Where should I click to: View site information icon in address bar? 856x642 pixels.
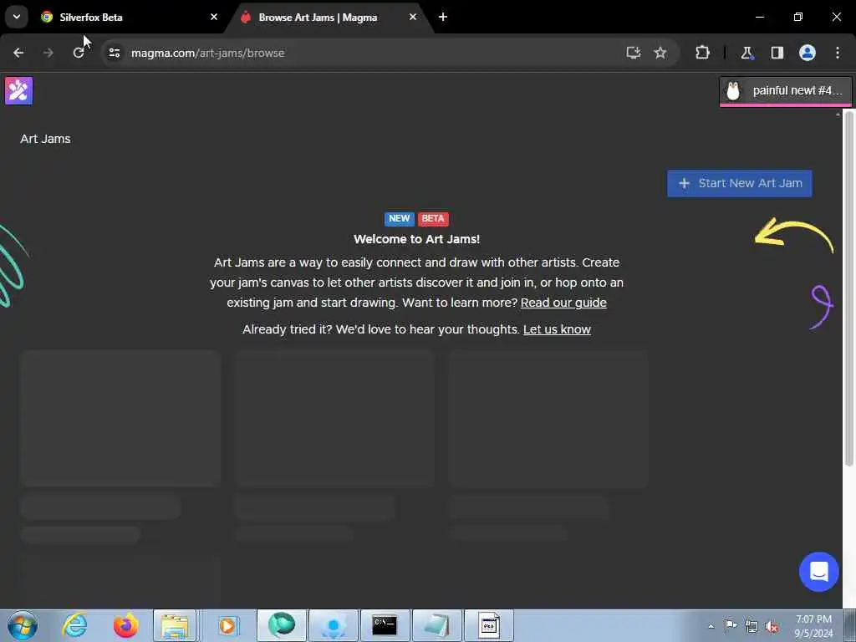pyautogui.click(x=114, y=53)
